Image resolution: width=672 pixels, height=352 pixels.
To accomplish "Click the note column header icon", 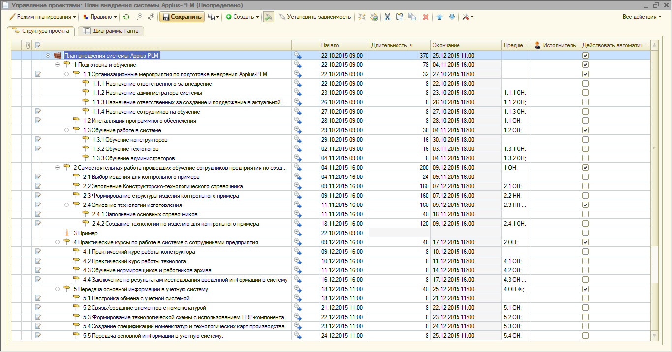I will click(37, 45).
